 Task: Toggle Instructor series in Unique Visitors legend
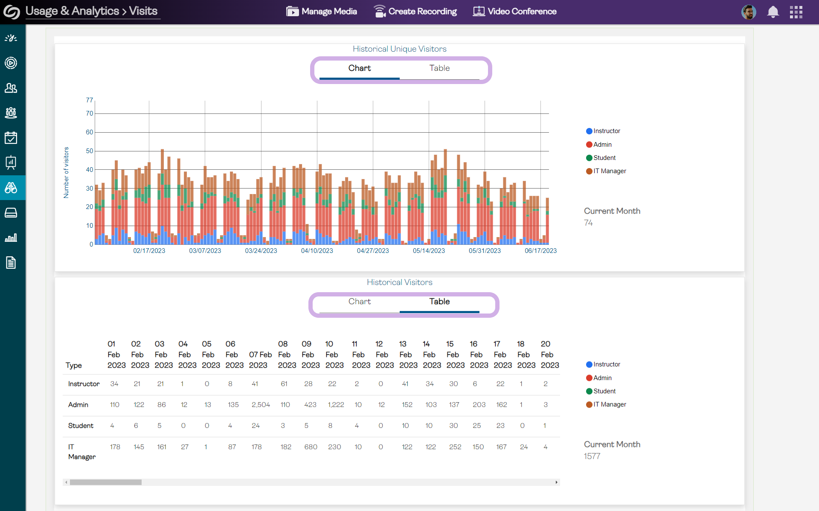[x=603, y=131]
